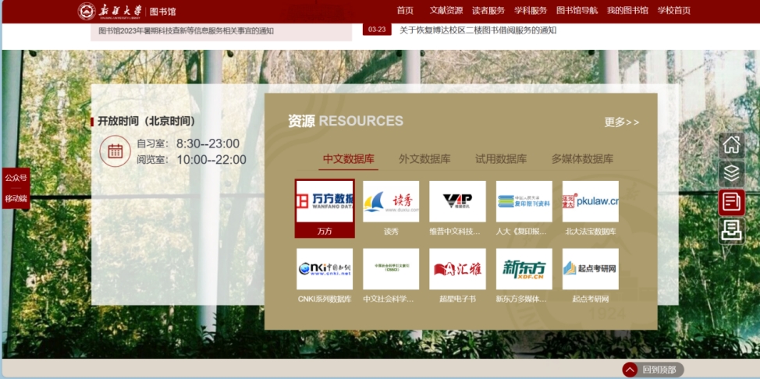Viewport: 760px width, 379px height.
Task: Click the 更多>> link in Resources
Action: 622,122
